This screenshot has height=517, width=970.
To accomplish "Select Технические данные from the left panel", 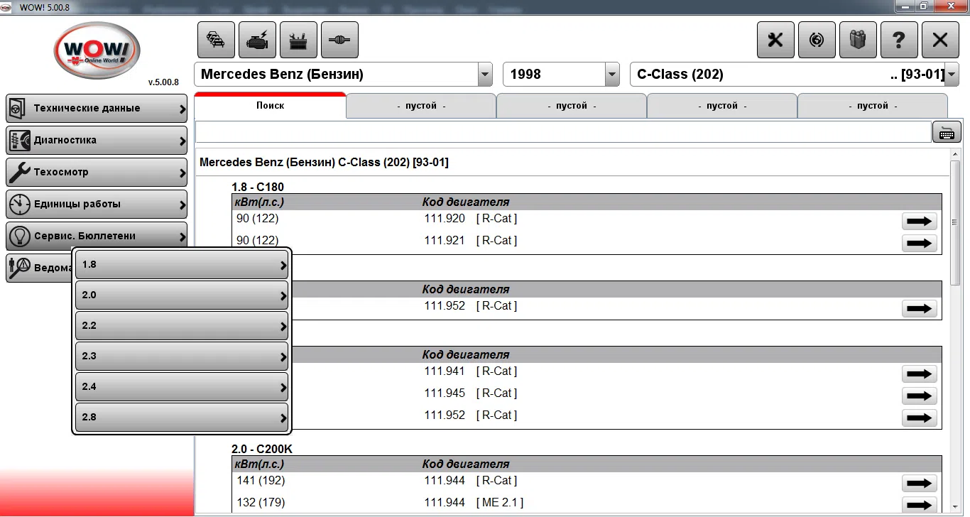I will coord(97,108).
